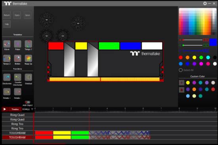This screenshot has width=218, height=145.
Task: Expand the timeline duration dropdown arrow
Action: pyautogui.click(x=32, y=109)
